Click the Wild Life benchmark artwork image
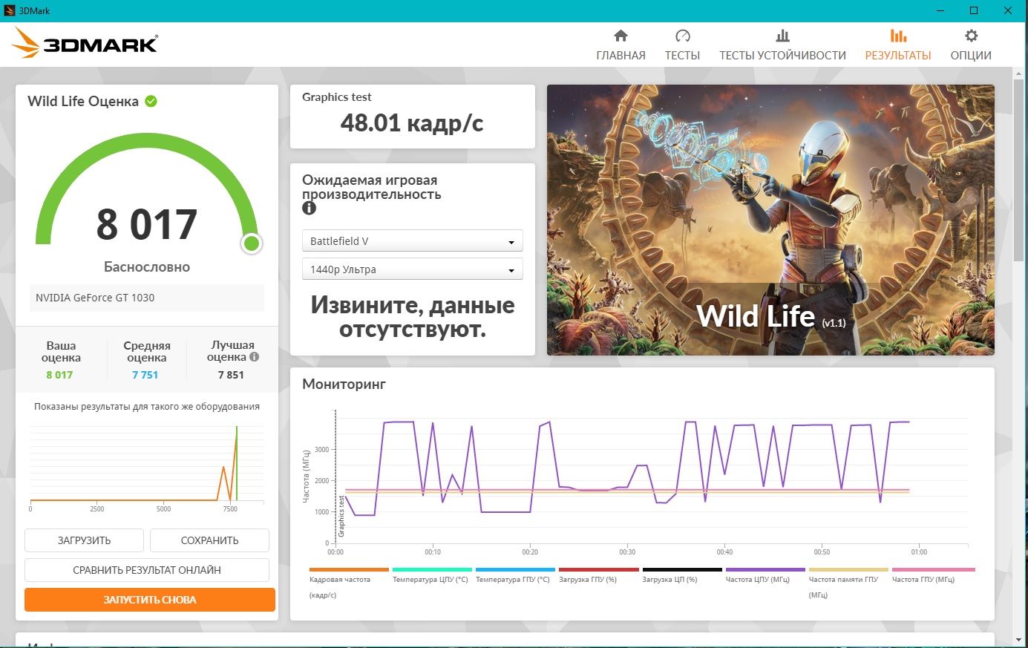This screenshot has height=648, width=1028. [x=770, y=220]
